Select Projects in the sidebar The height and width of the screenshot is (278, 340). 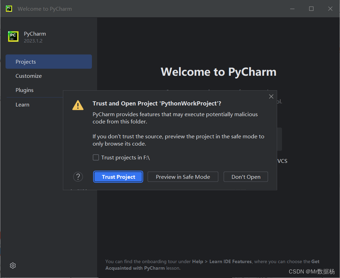click(x=49, y=62)
